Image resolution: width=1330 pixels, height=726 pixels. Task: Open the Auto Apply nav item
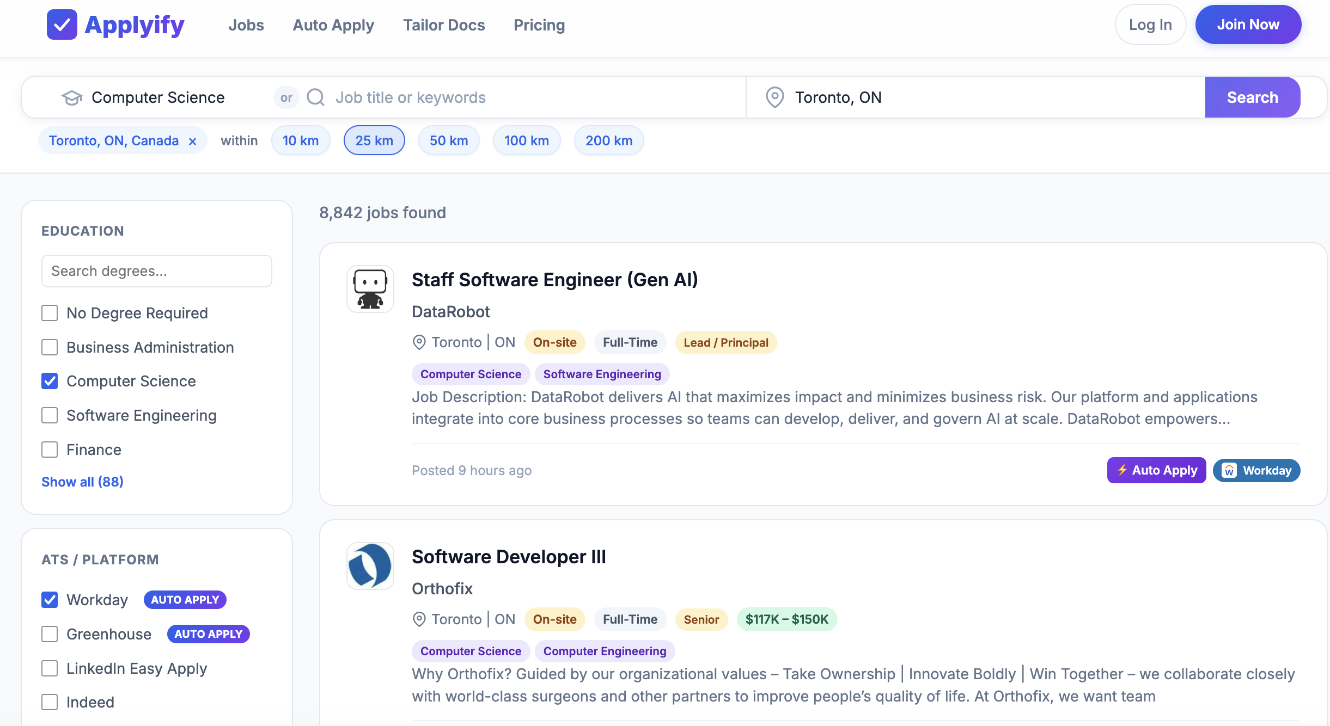point(333,25)
